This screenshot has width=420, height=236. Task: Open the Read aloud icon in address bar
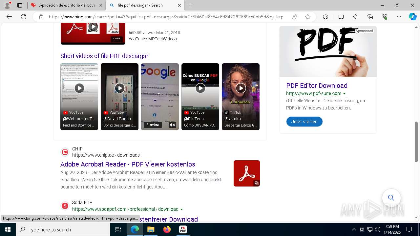(295, 17)
